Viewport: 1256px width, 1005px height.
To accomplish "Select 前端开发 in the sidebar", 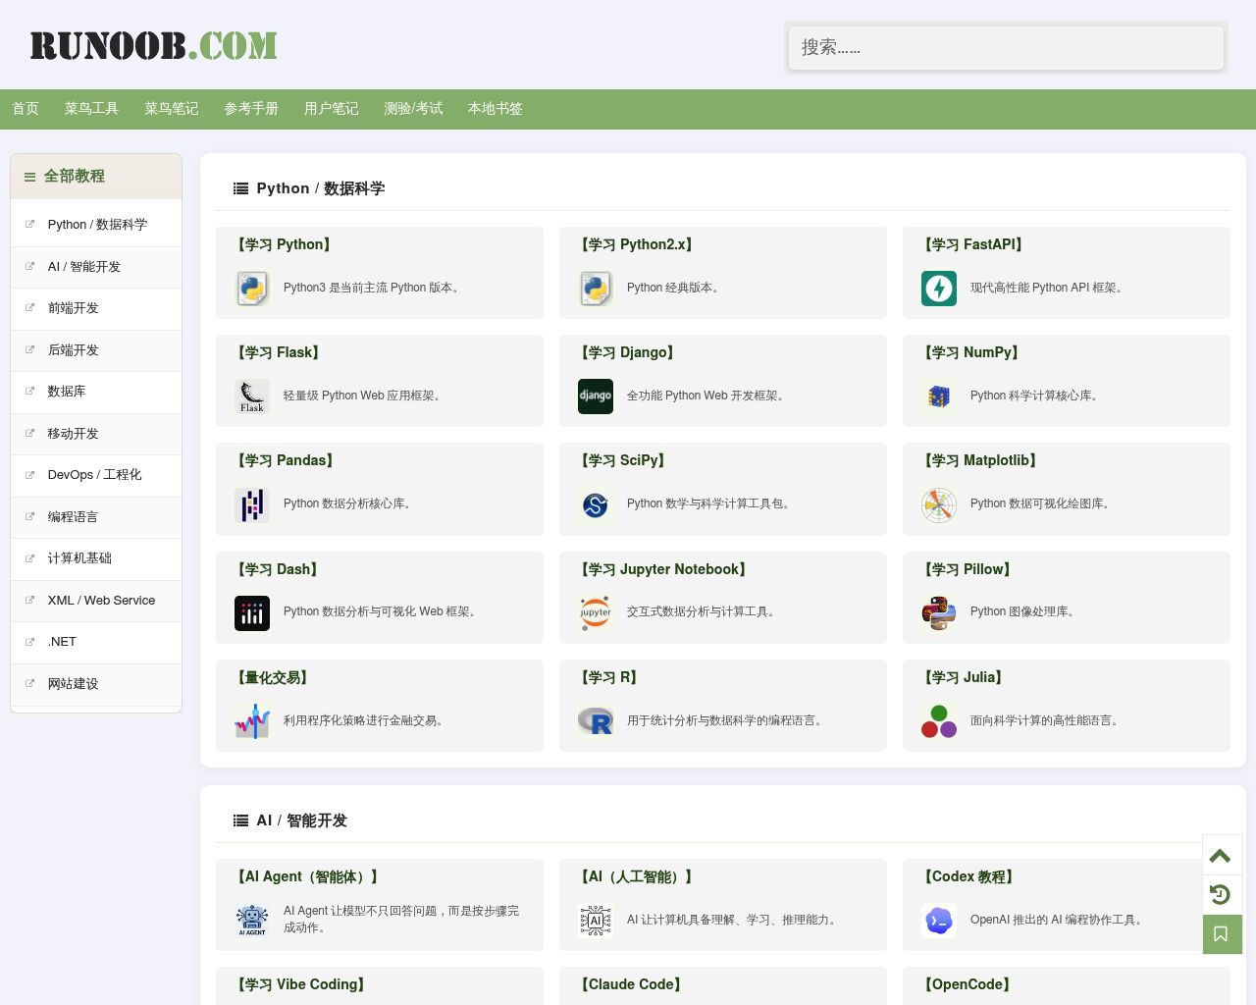I will (x=96, y=308).
